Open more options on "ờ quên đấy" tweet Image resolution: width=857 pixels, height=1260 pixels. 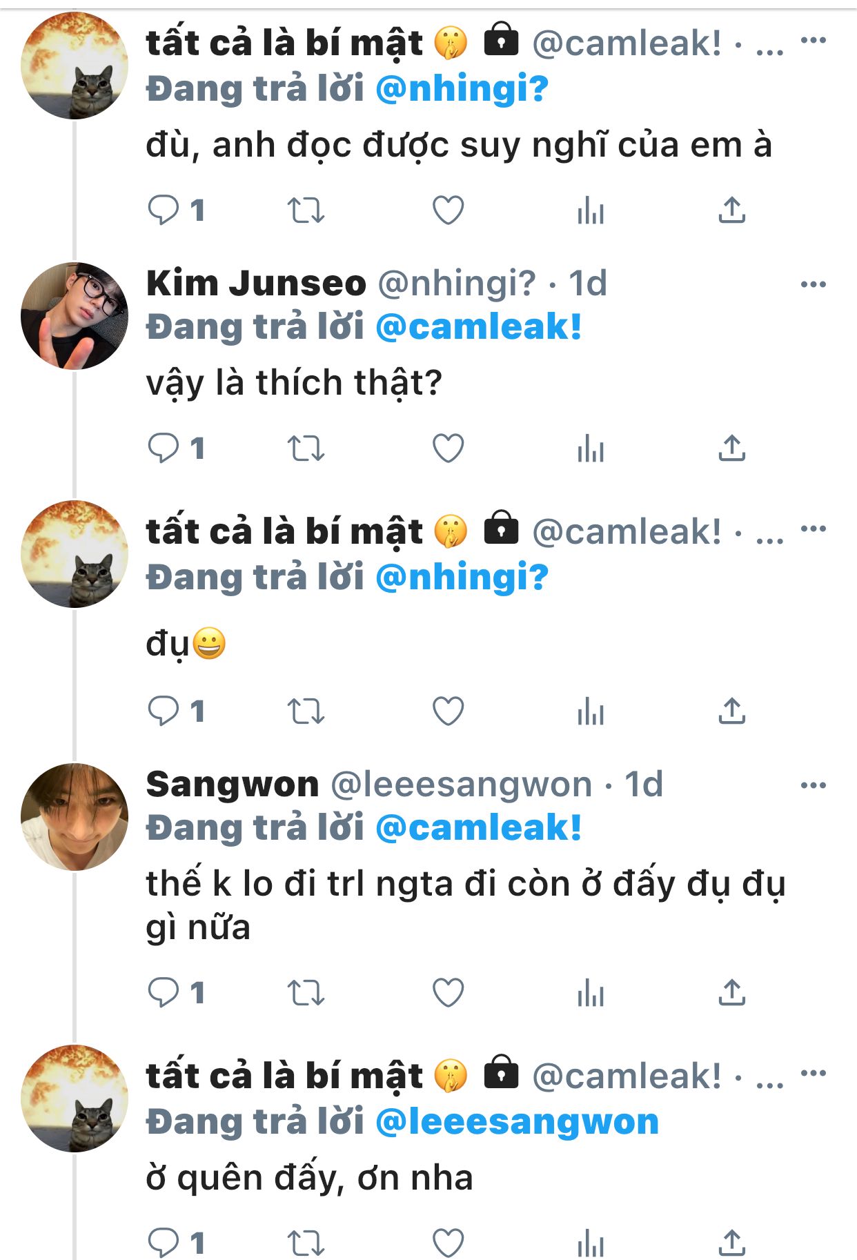click(x=813, y=1073)
